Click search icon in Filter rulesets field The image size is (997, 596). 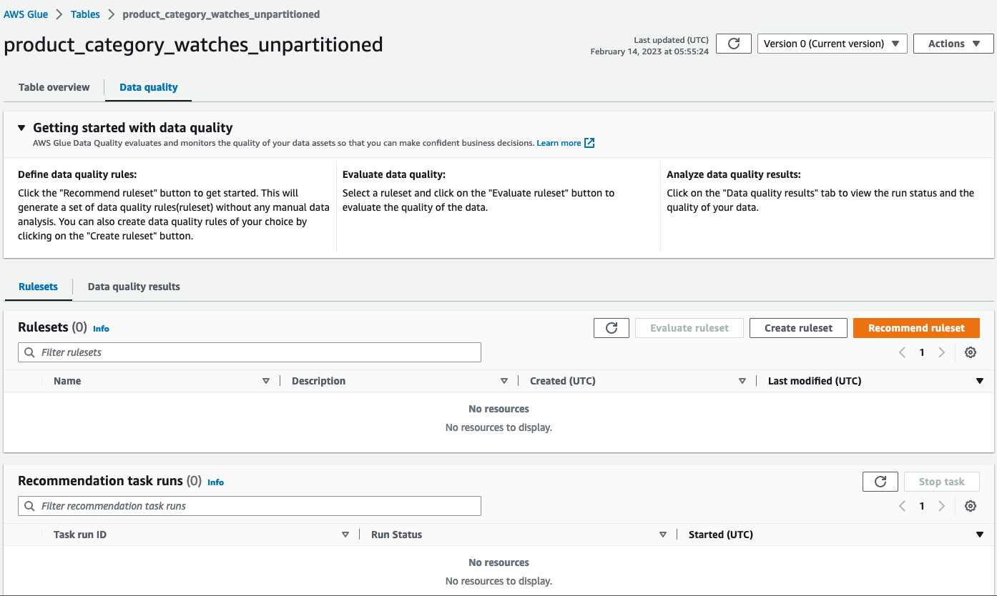point(29,352)
